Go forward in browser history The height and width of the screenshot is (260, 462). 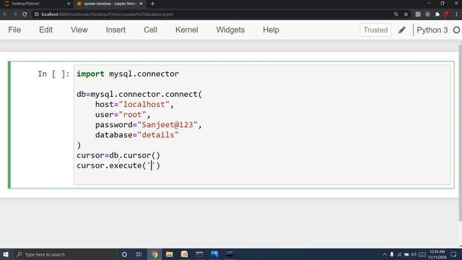(14, 14)
